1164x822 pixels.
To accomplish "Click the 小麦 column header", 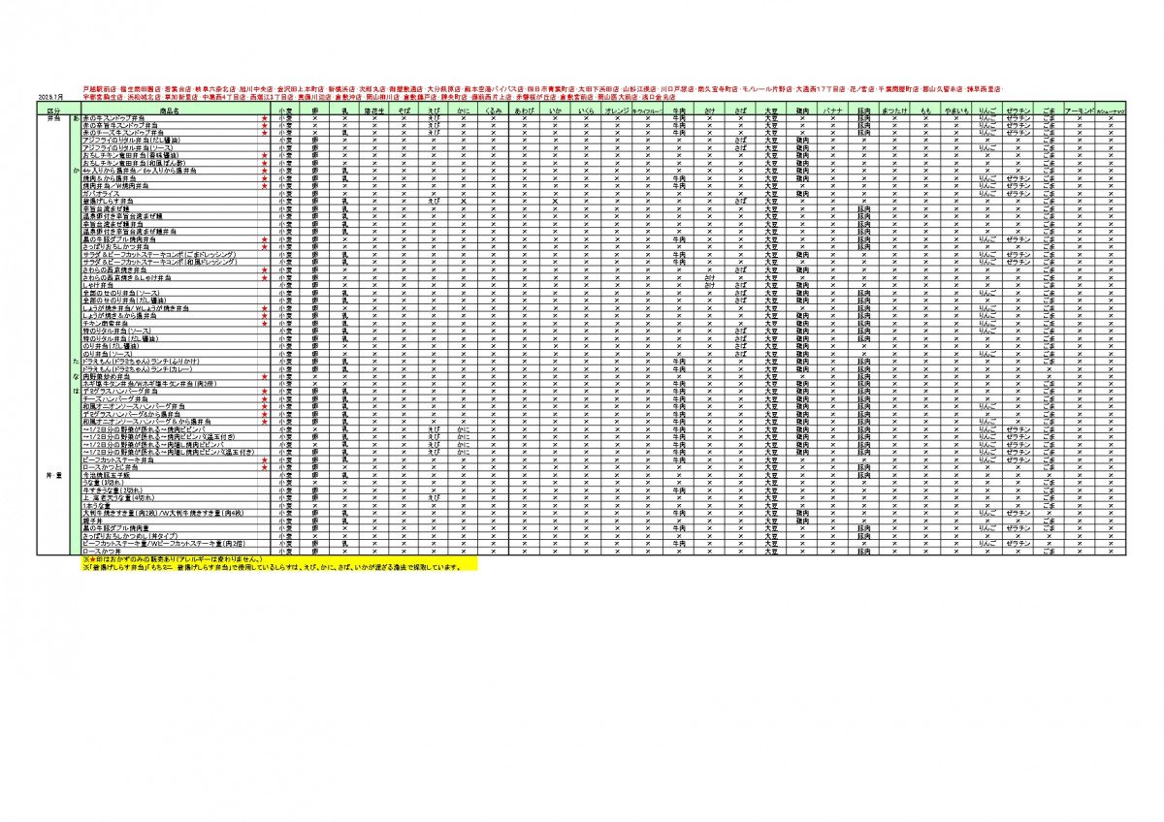I will pyautogui.click(x=286, y=111).
